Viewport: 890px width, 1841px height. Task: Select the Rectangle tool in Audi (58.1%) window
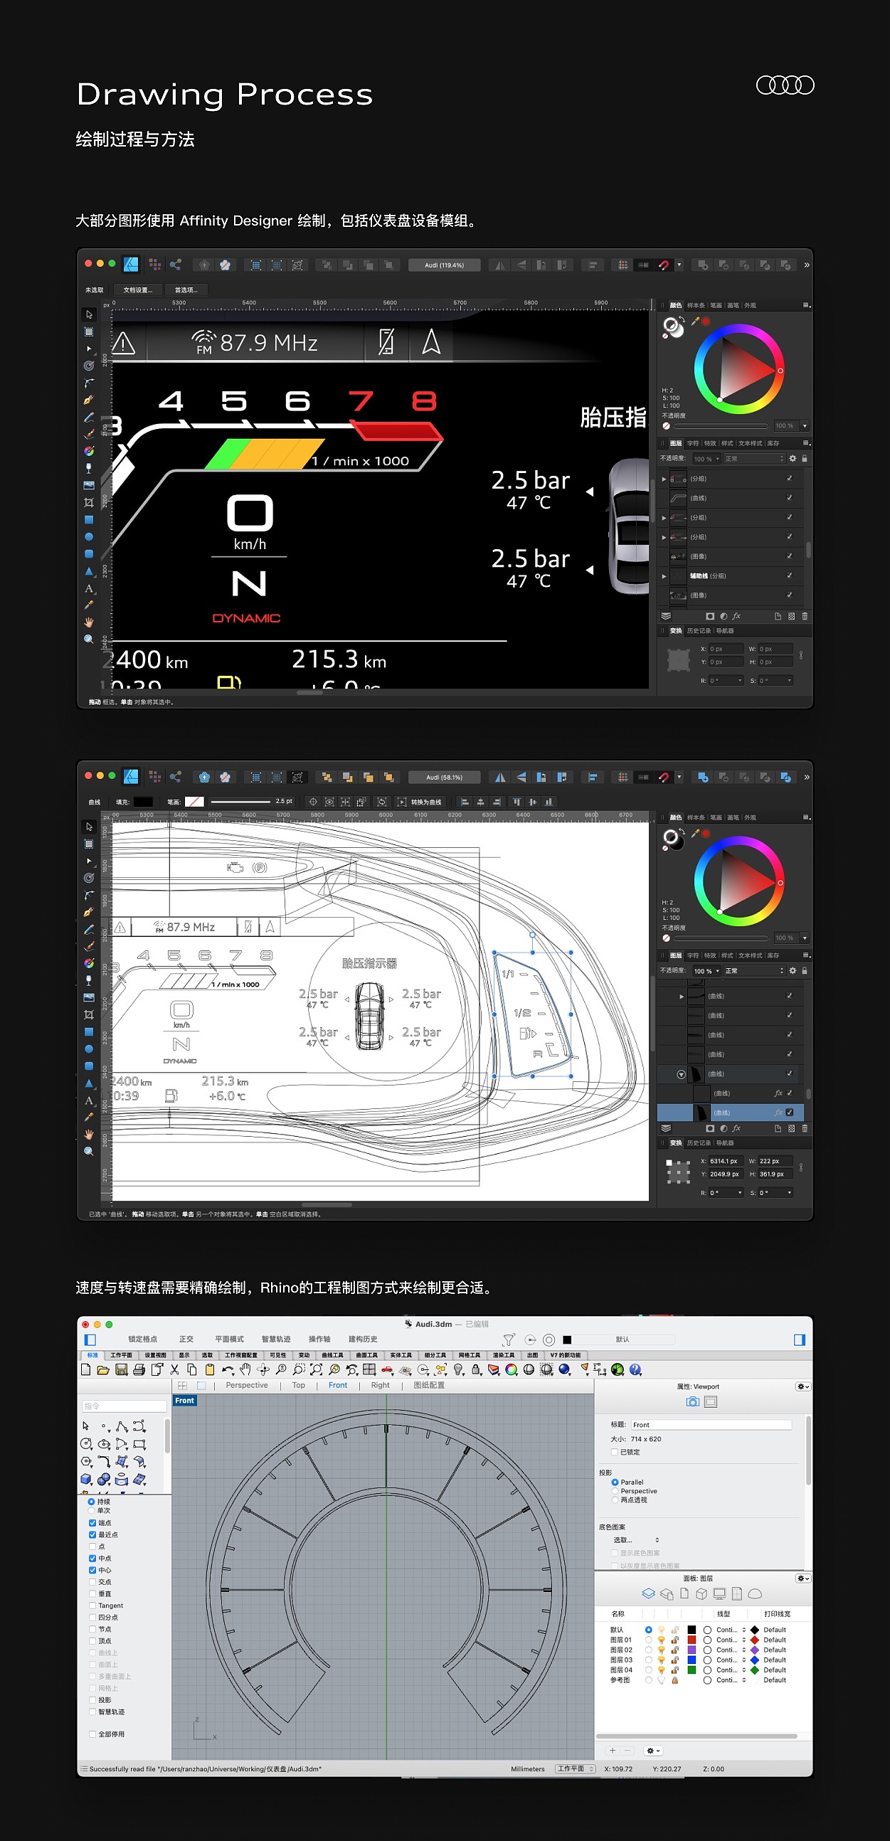pyautogui.click(x=89, y=1031)
